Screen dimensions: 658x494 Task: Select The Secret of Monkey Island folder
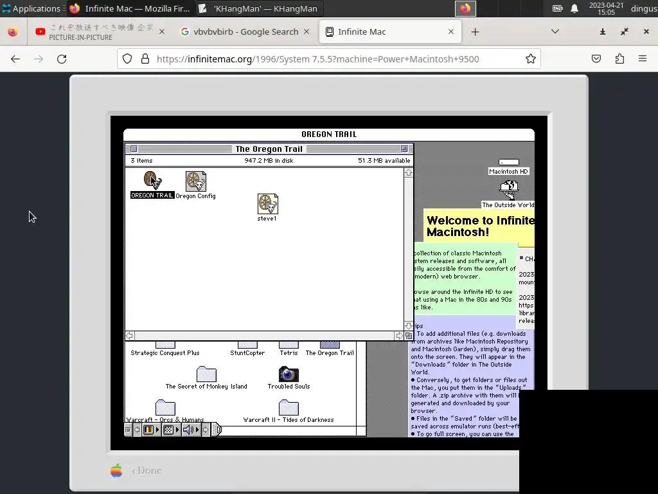(x=206, y=374)
